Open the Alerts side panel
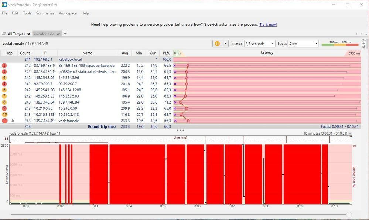The height and width of the screenshot is (220, 369). (x=364, y=44)
